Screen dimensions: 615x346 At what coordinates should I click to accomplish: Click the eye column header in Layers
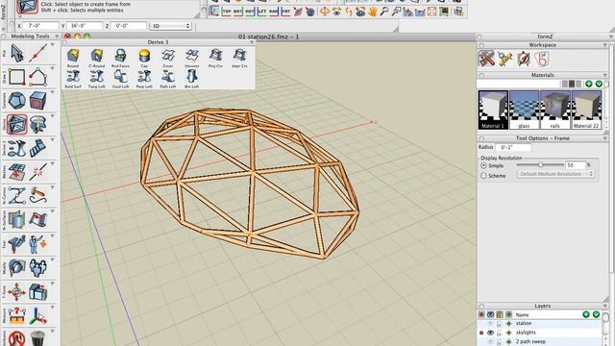[x=490, y=314]
